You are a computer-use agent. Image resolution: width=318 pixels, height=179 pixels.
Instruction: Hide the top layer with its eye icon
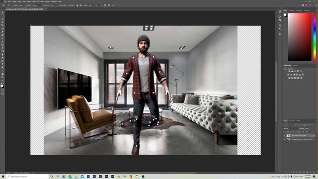point(285,136)
